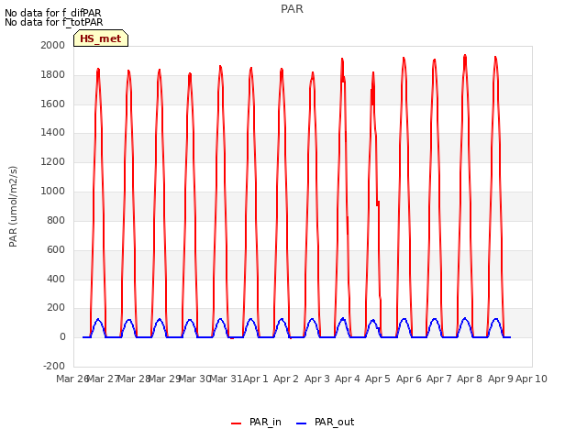Click the Apr 8 red PAR_in peak

coord(465,56)
